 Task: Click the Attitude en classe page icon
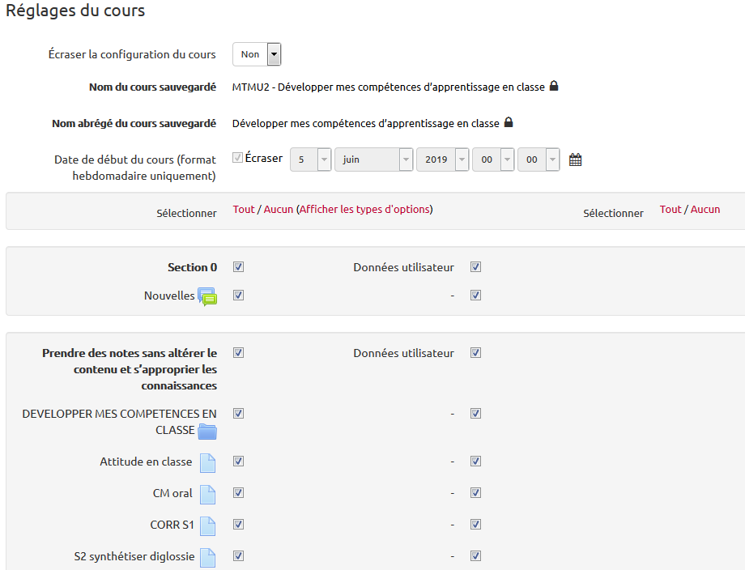[x=208, y=462]
